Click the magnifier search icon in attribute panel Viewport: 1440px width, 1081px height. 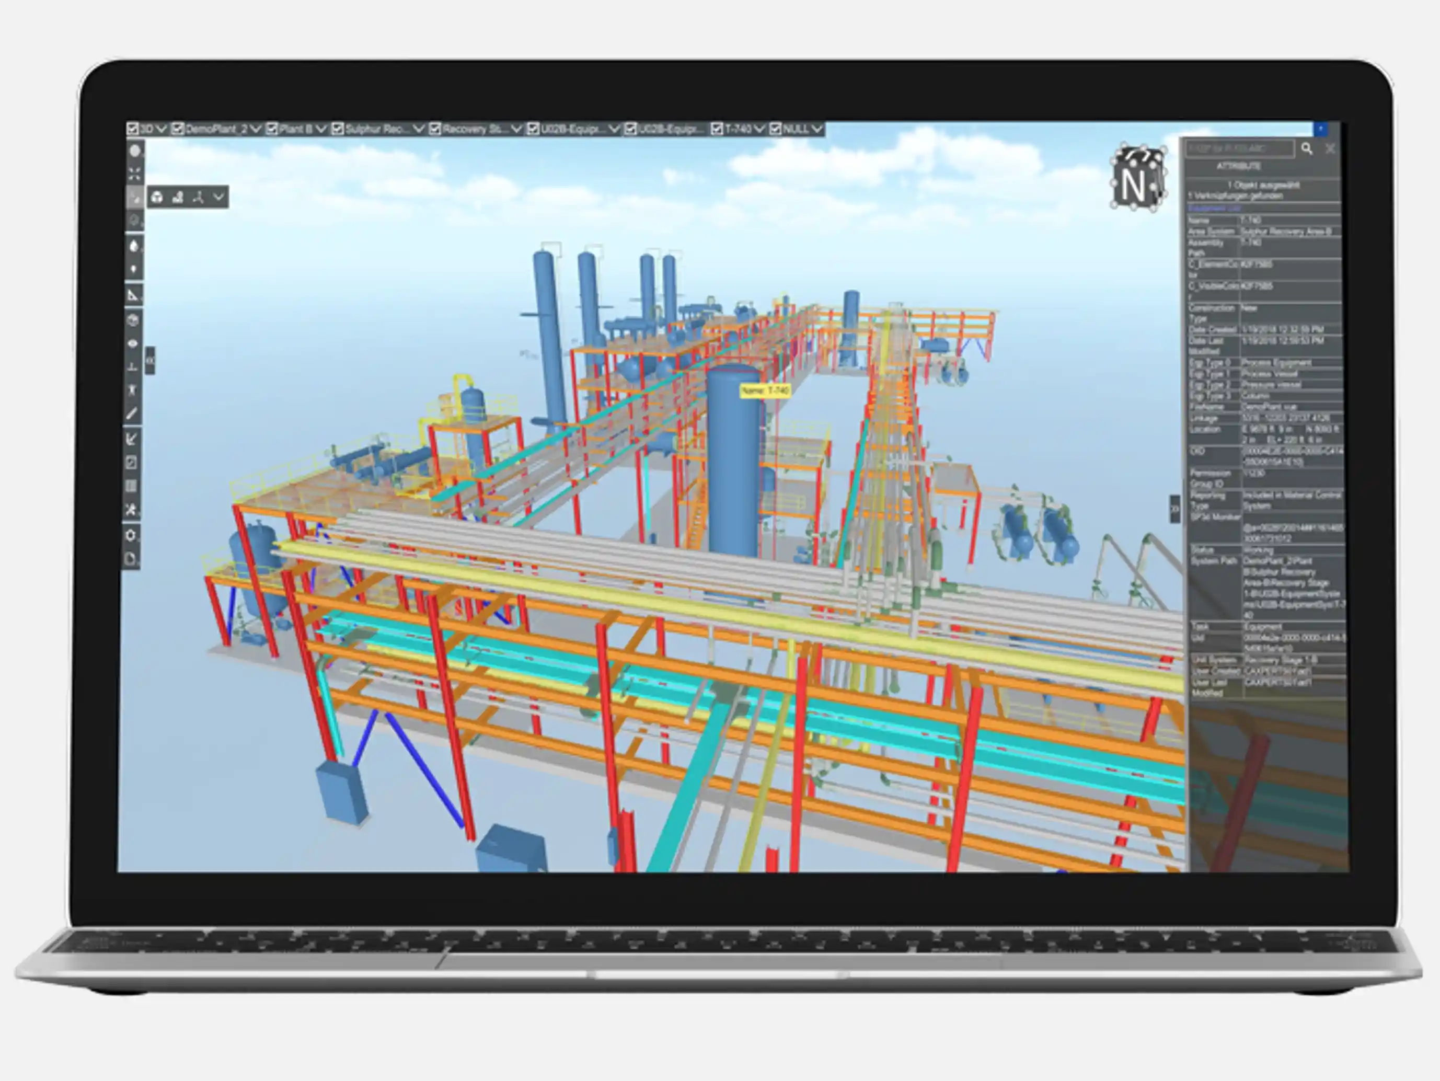pos(1307,148)
